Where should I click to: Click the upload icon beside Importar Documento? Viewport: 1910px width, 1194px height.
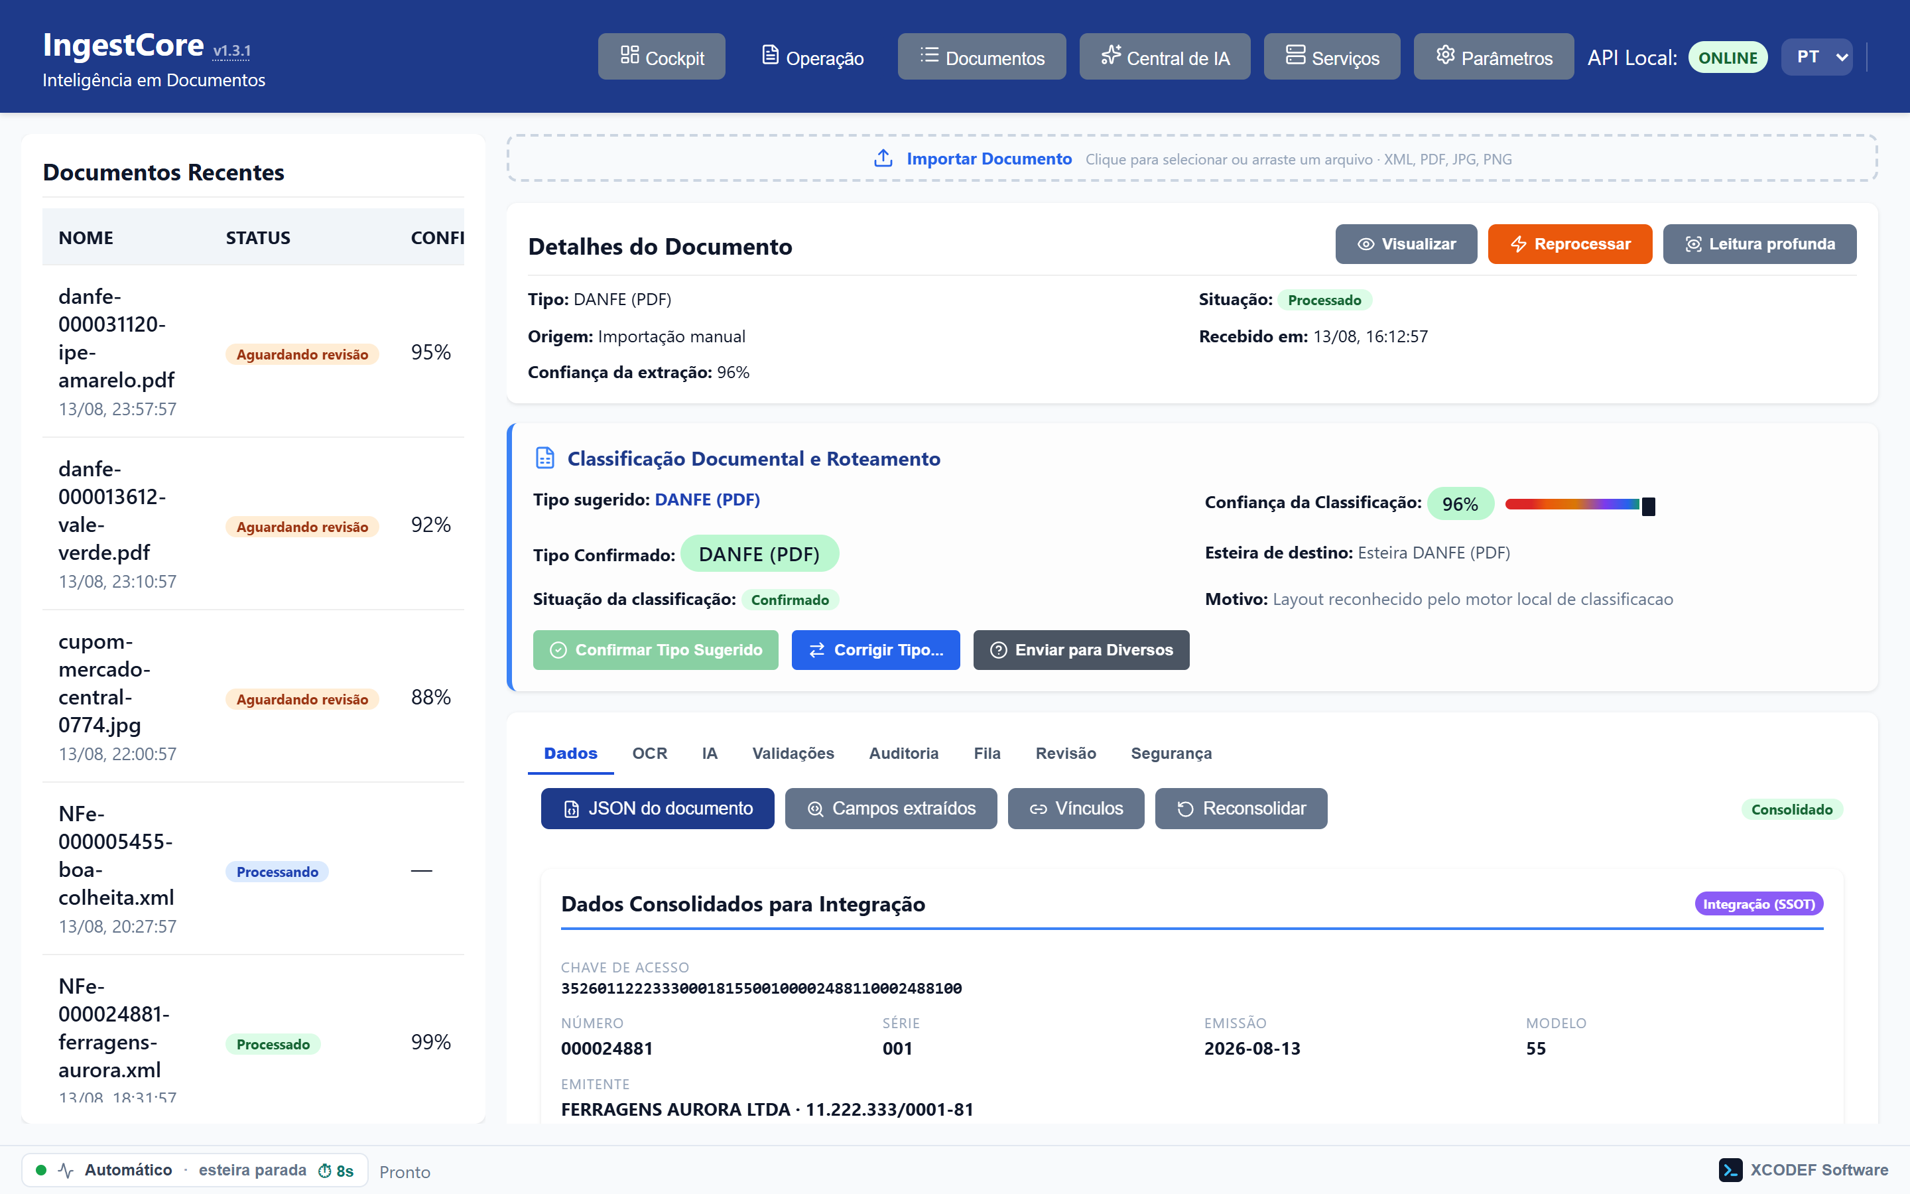point(883,159)
